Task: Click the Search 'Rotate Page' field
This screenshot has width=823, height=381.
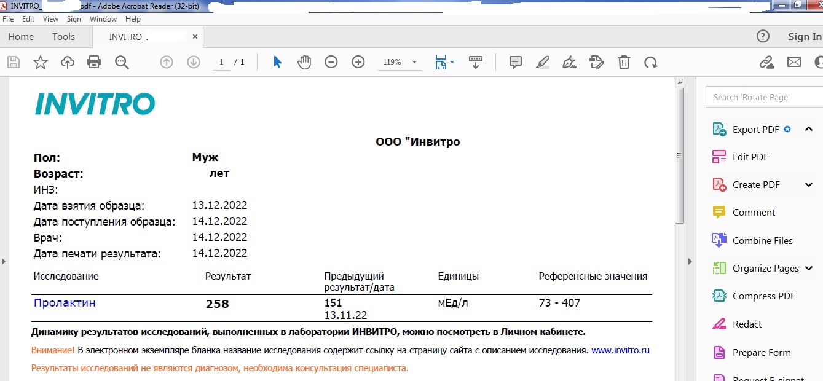Action: click(x=762, y=97)
